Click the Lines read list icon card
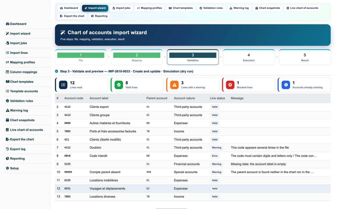The height and width of the screenshot is (209, 337). tap(63, 85)
